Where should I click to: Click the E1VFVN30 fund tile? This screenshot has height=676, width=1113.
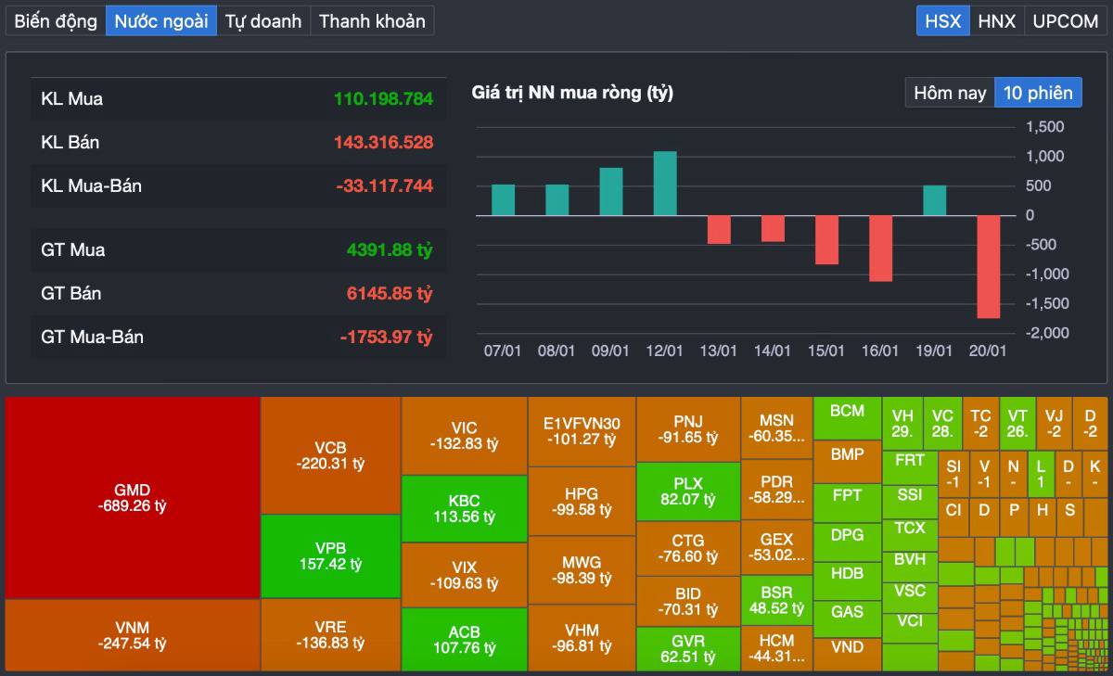tap(582, 429)
